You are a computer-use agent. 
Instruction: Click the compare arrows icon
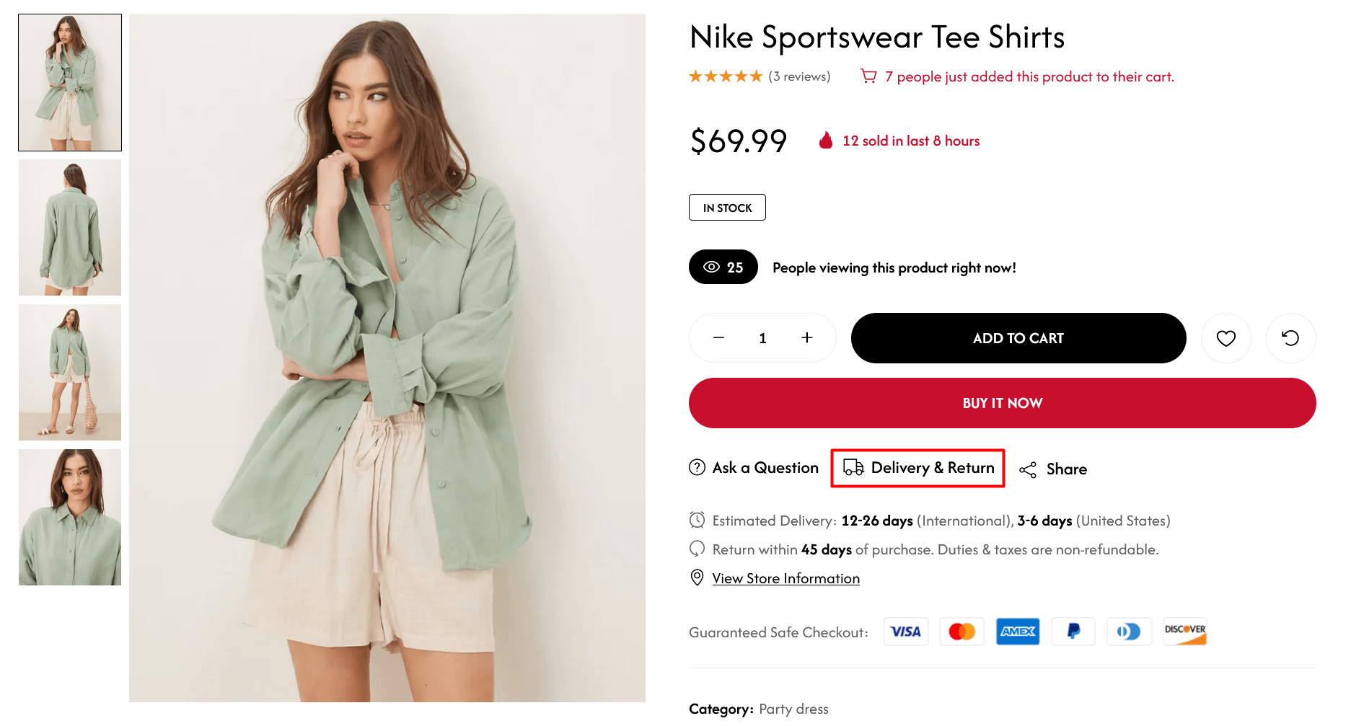tap(1290, 338)
